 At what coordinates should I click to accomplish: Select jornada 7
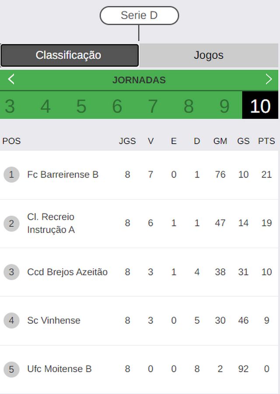point(153,106)
